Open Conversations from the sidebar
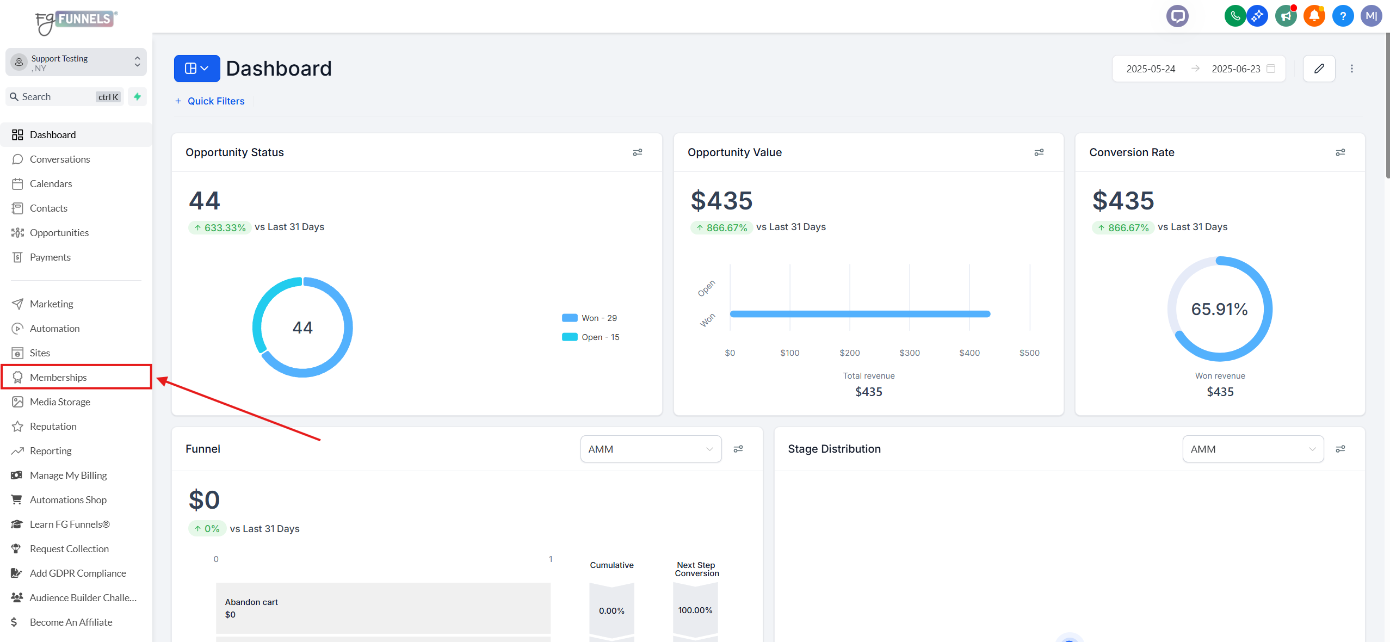Image resolution: width=1390 pixels, height=642 pixels. (x=76, y=159)
